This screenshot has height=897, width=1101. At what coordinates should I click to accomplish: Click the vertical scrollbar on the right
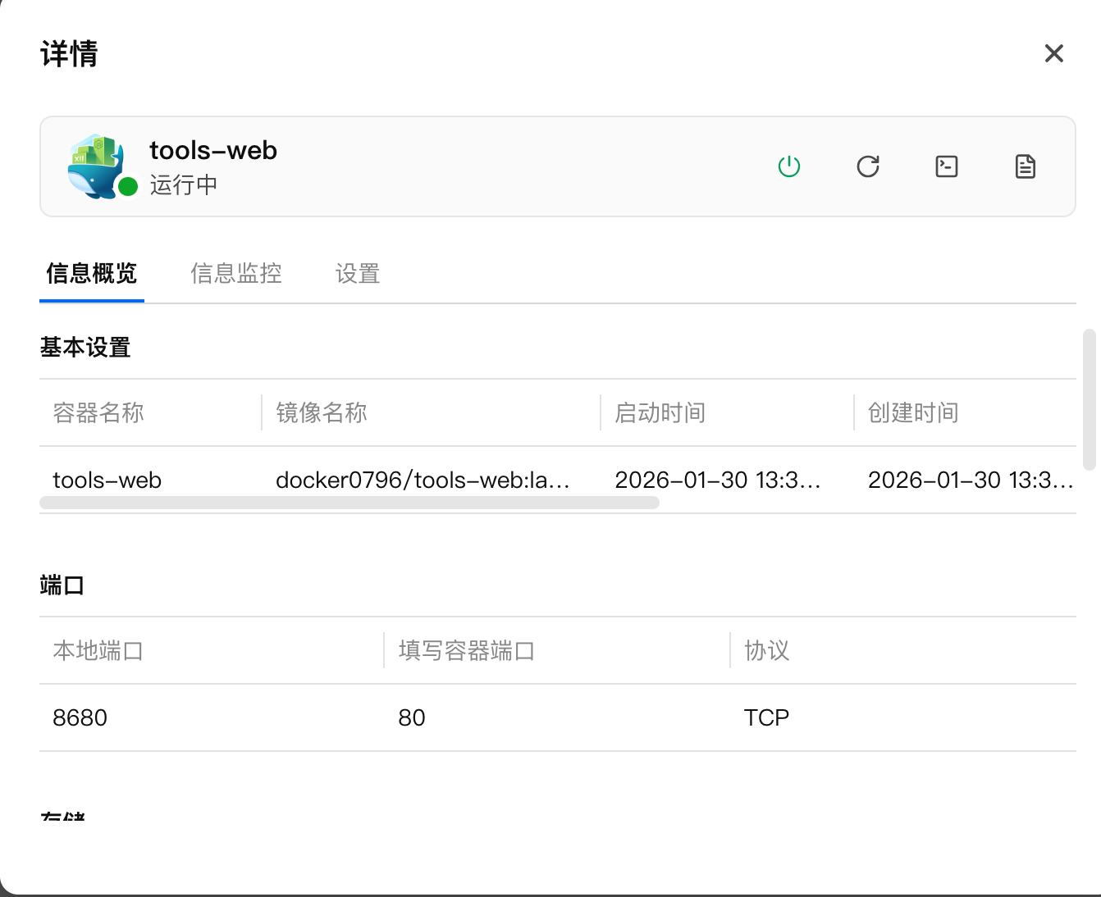pos(1089,399)
